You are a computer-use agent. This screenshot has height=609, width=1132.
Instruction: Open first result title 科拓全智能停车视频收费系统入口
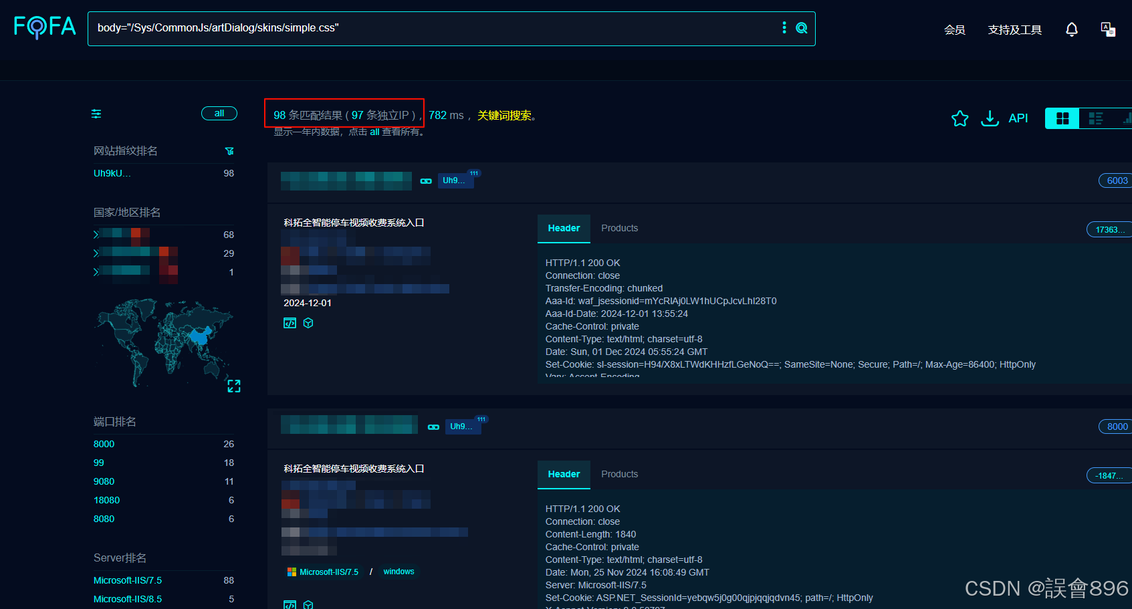coord(354,223)
